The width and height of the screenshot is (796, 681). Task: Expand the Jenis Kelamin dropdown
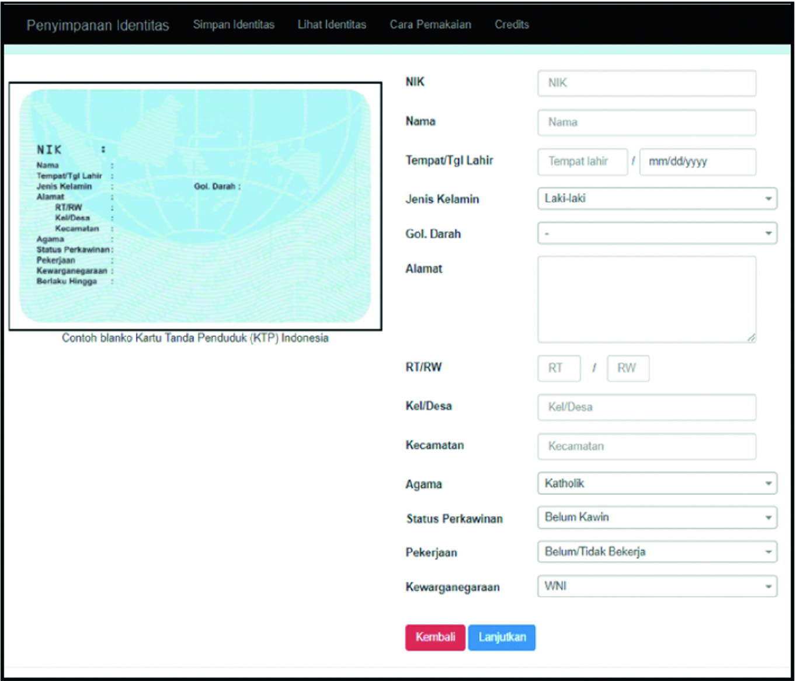[x=657, y=198]
